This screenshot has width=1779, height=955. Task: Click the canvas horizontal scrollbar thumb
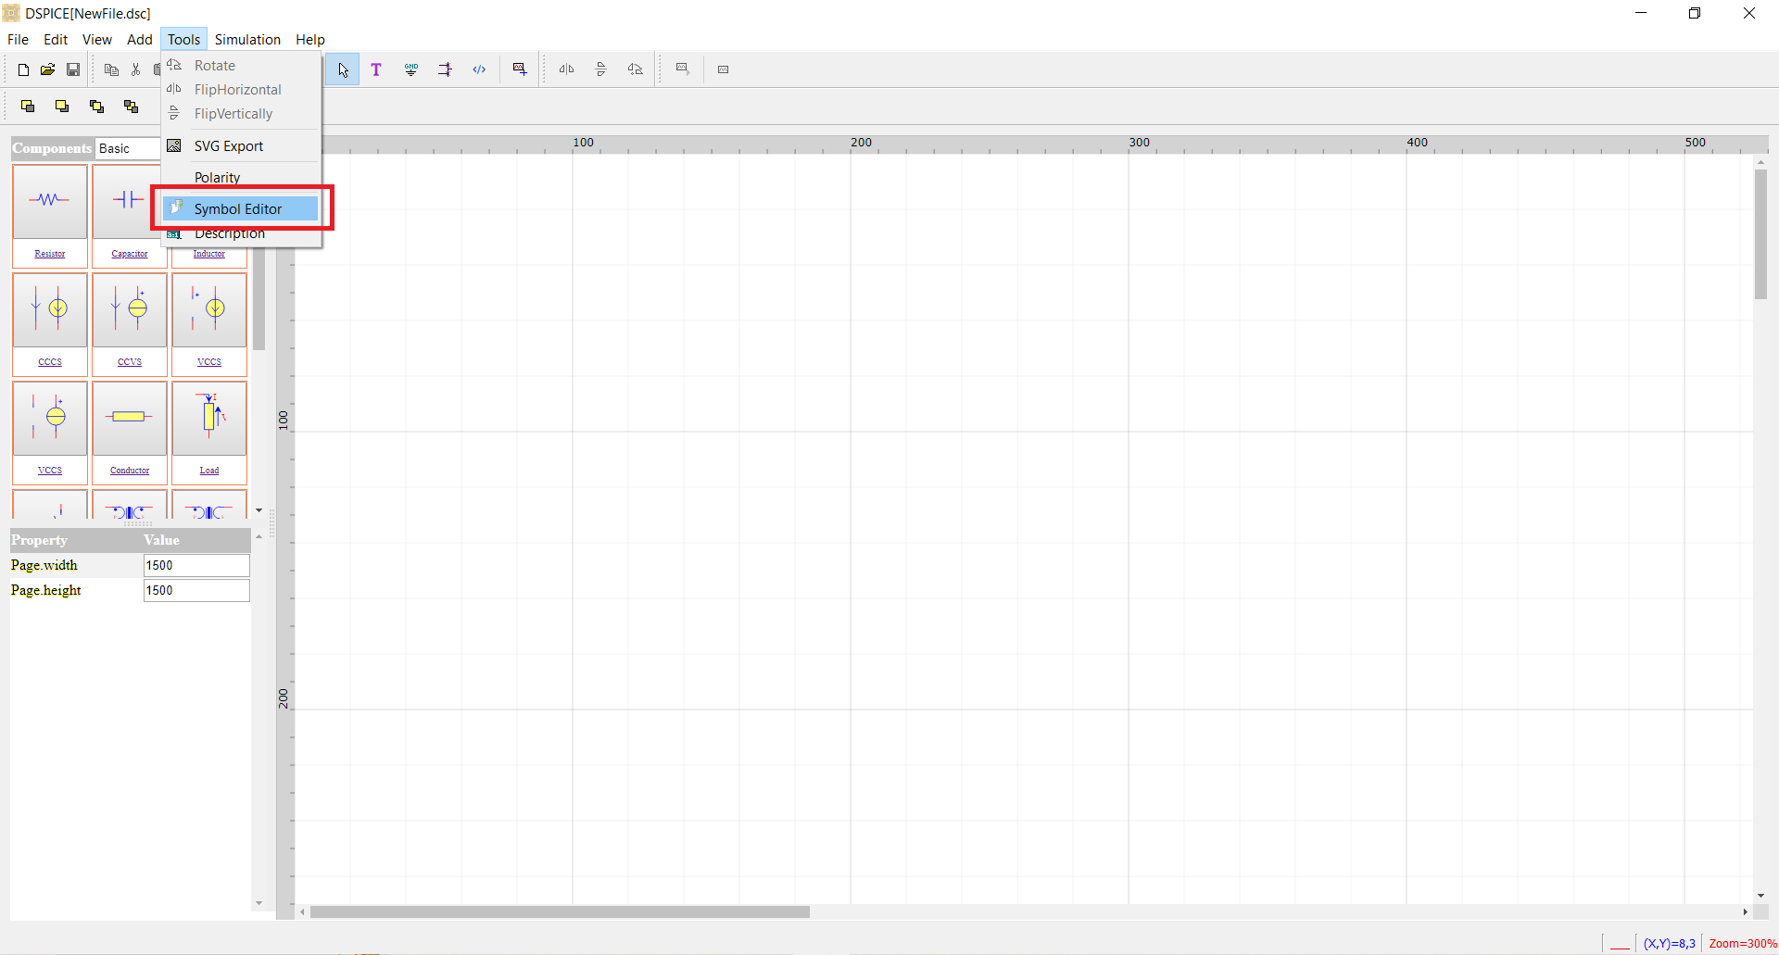[560, 912]
